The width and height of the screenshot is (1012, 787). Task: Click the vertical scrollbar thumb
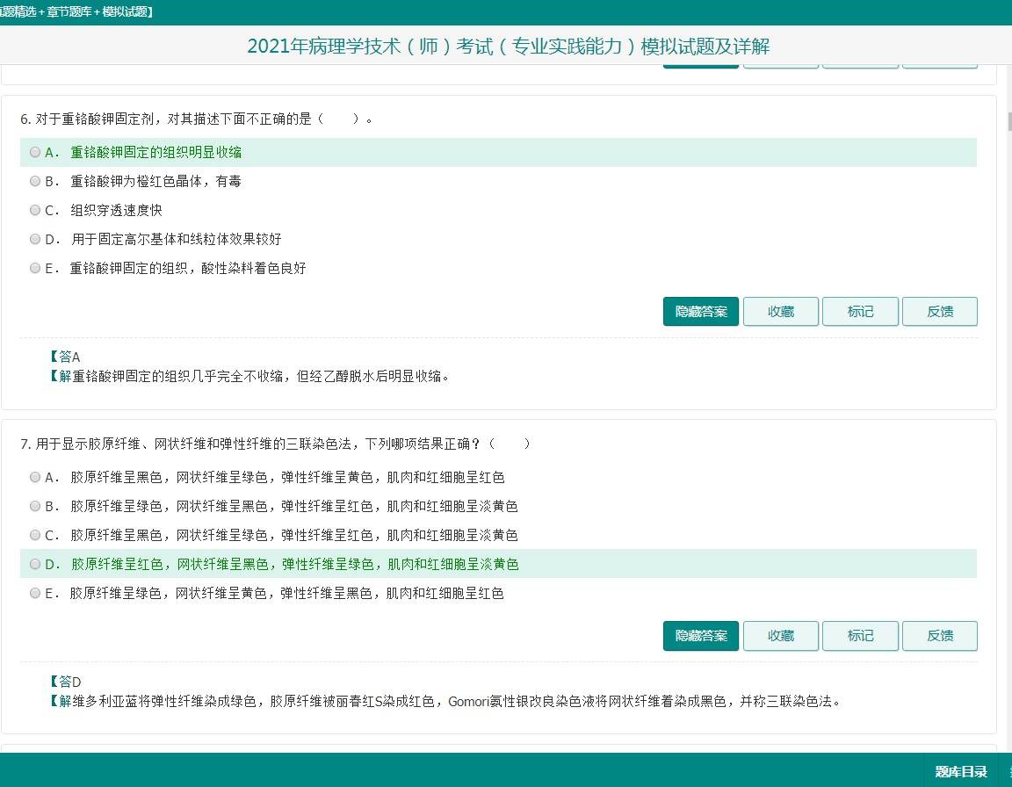point(1009,121)
